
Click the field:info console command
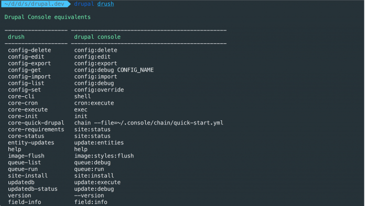coord(91,202)
